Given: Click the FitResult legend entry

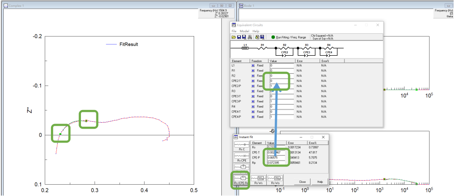Looking at the screenshot, I should pyautogui.click(x=129, y=44).
